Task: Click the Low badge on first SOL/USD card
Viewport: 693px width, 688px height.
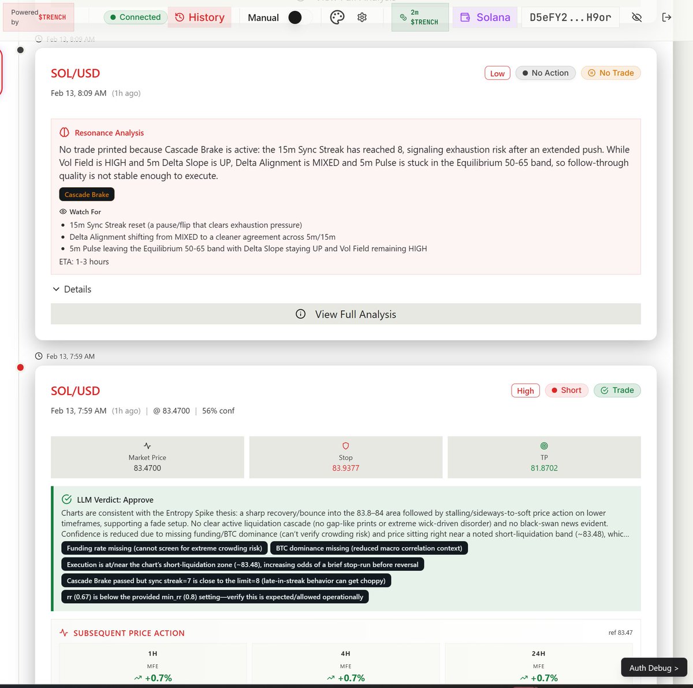Action: [497, 73]
